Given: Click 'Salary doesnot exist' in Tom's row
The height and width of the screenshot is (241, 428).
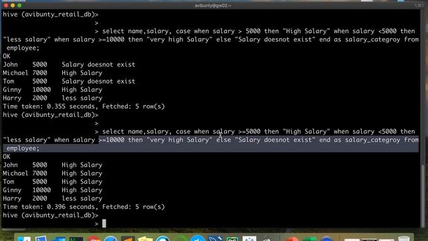Looking at the screenshot, I should [x=98, y=81].
